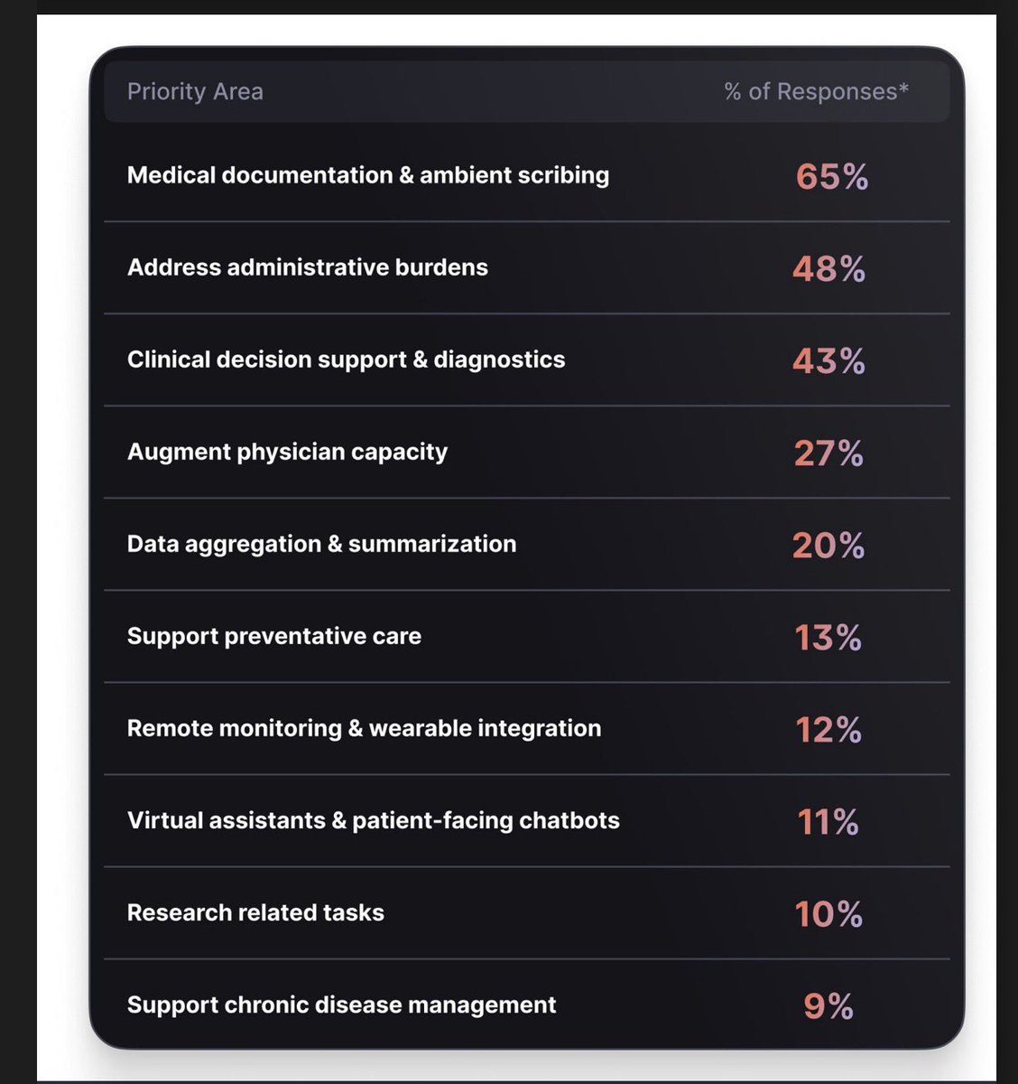Click the 20% response value
1018x1084 pixels.
(828, 546)
